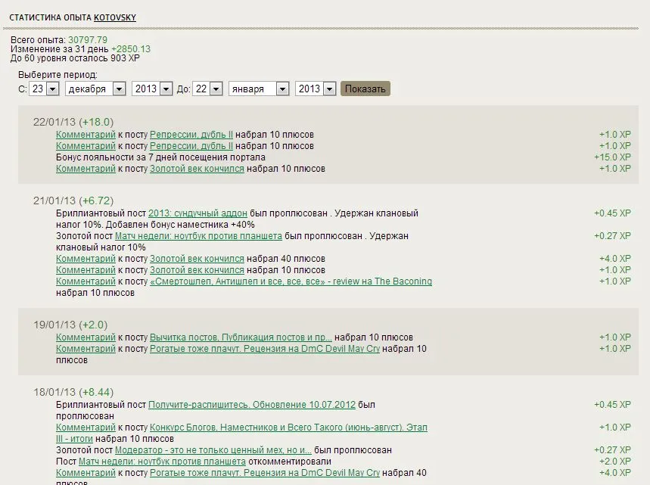
Task: Click Комментарий link for 40 плюсов on 21/01/13
Action: click(86, 259)
